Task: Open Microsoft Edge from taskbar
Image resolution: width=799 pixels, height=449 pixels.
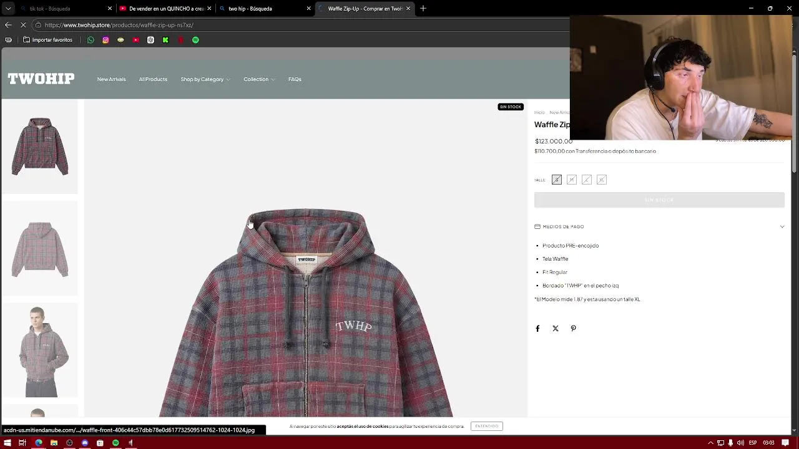Action: pyautogui.click(x=38, y=443)
